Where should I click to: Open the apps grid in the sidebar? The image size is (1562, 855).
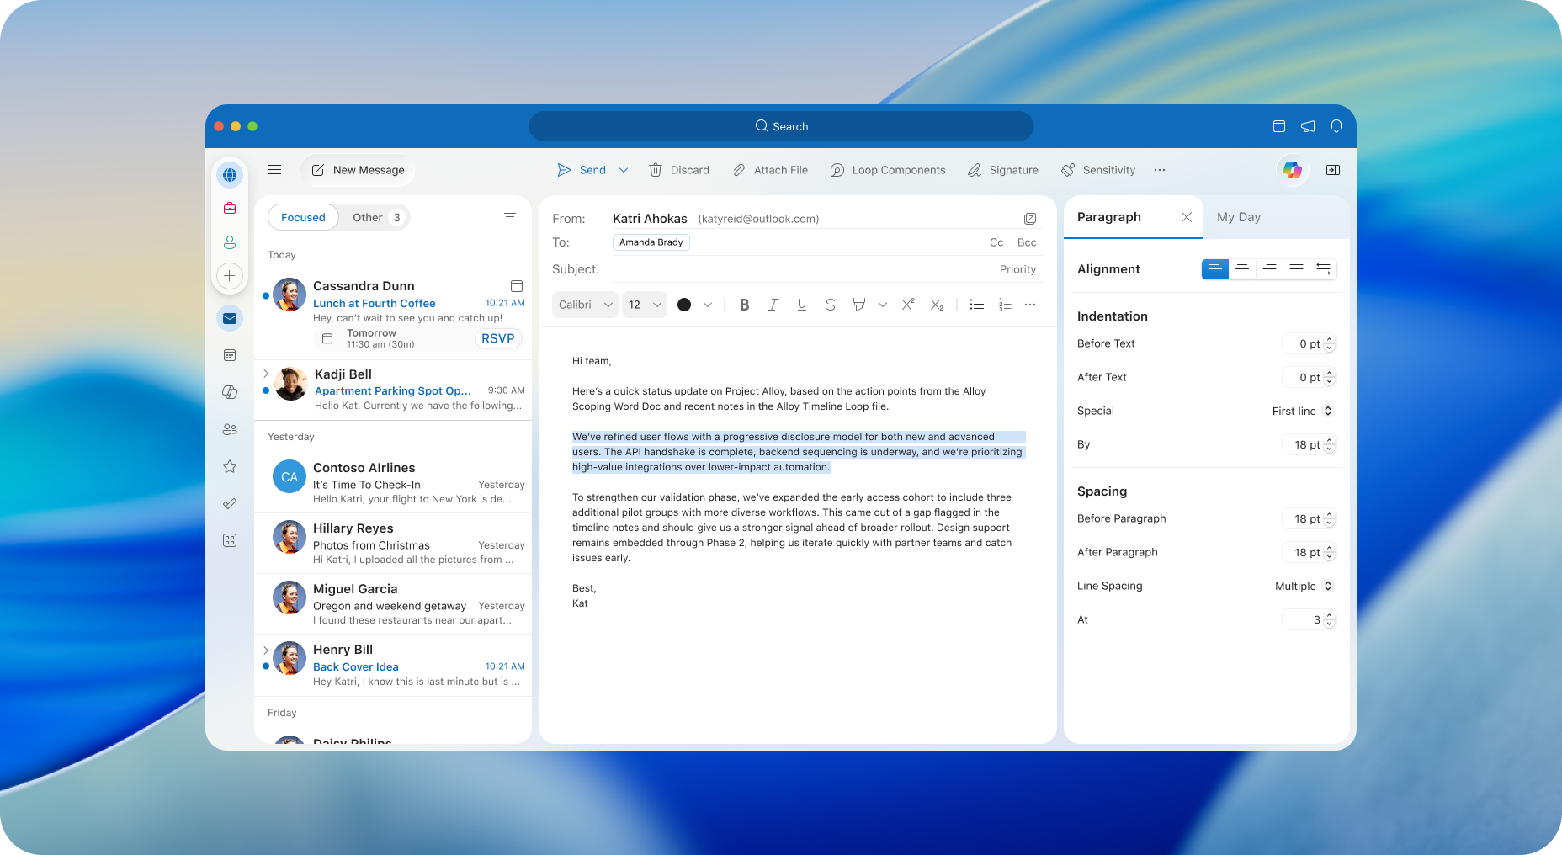tap(230, 540)
